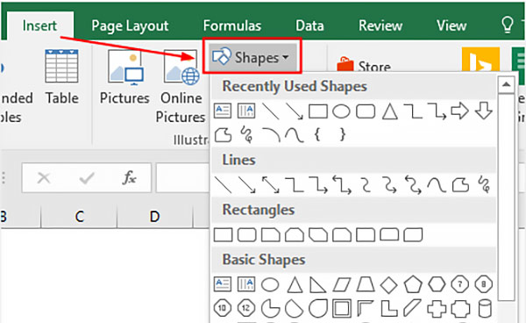Select plain Elbow Connector under Lines
This screenshot has height=323, width=526.
point(295,185)
